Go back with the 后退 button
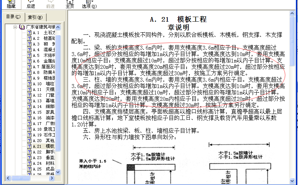Viewport: 298px width, 185px height. point(31,4)
